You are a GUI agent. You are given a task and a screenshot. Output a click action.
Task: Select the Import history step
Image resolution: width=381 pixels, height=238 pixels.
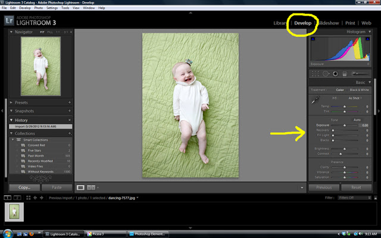[40, 126]
